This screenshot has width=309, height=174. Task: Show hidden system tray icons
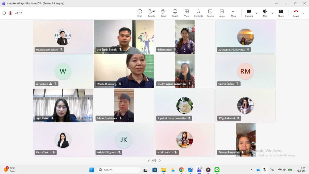(x=252, y=170)
